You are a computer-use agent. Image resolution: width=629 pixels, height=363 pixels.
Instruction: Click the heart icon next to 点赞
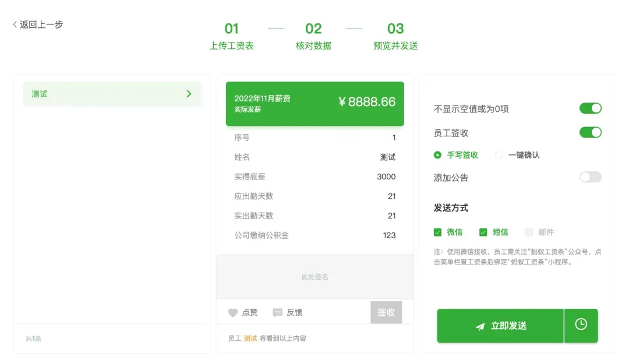click(232, 312)
